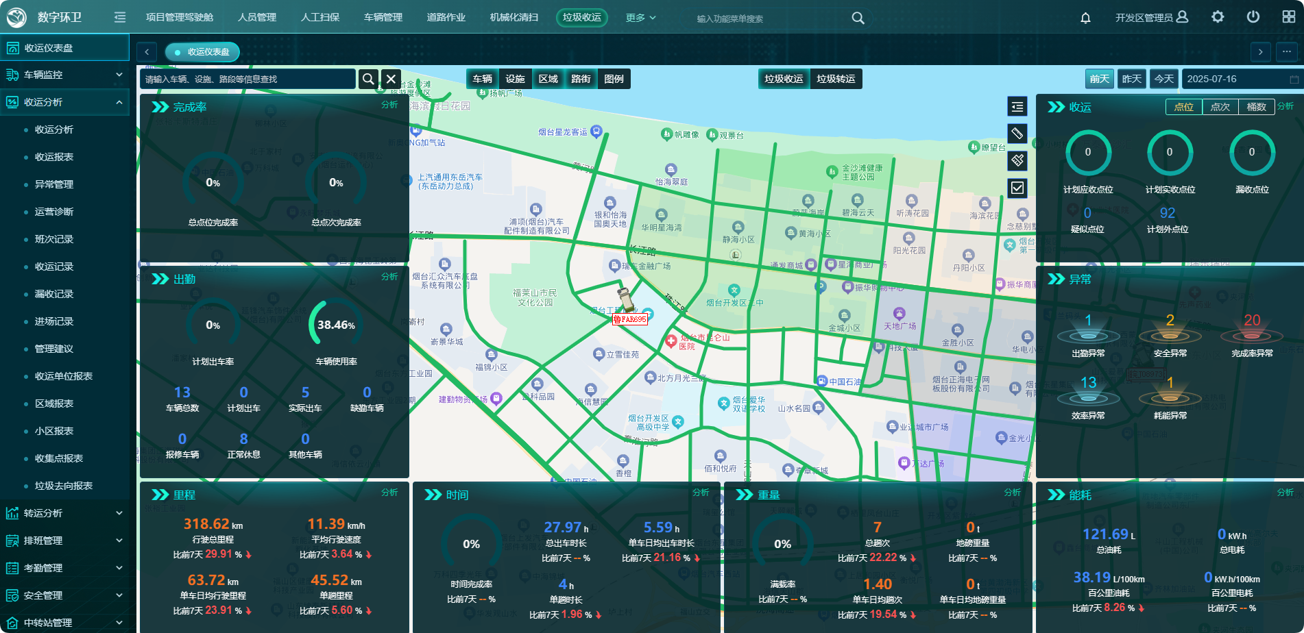
Task: Select 漏收记录 in the sidebar
Action: (54, 294)
